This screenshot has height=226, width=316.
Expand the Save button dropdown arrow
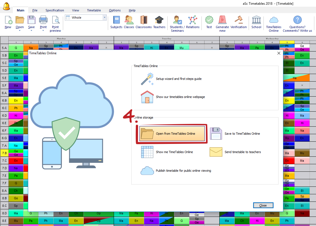coord(31,30)
